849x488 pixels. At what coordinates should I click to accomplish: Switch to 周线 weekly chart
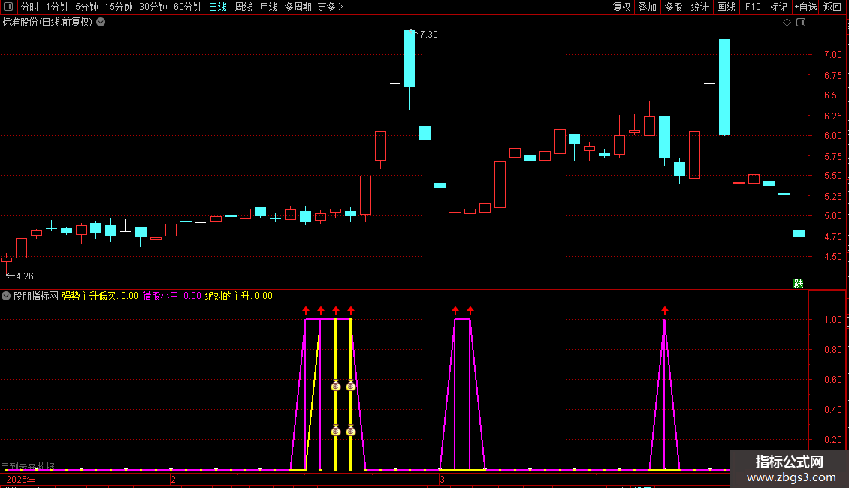tap(243, 7)
